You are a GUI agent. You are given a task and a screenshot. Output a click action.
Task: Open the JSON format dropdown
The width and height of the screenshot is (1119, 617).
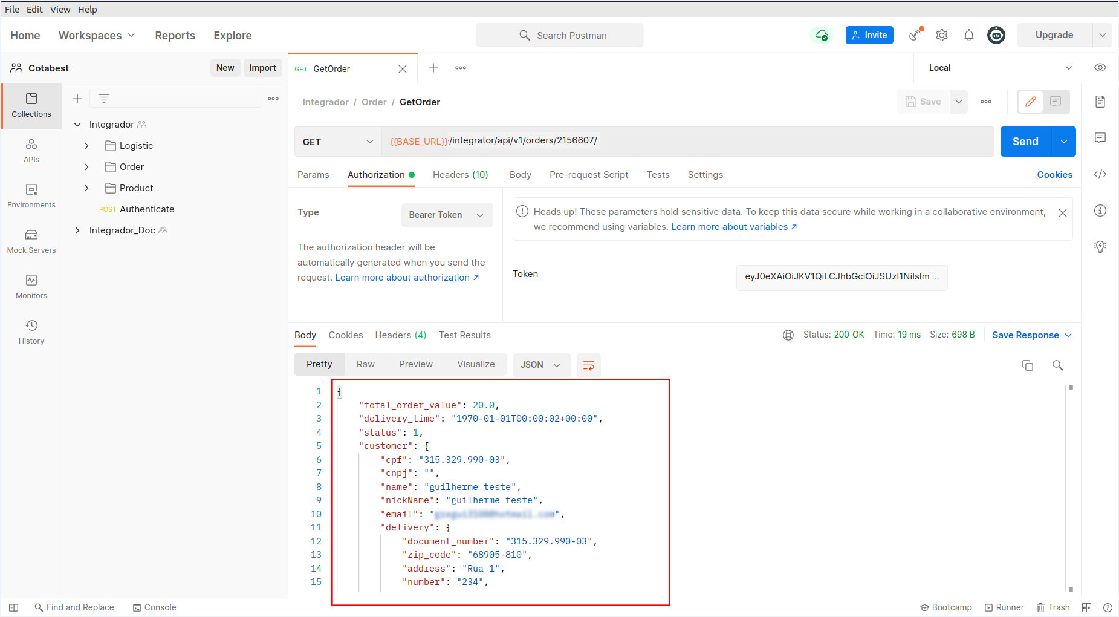(x=540, y=365)
